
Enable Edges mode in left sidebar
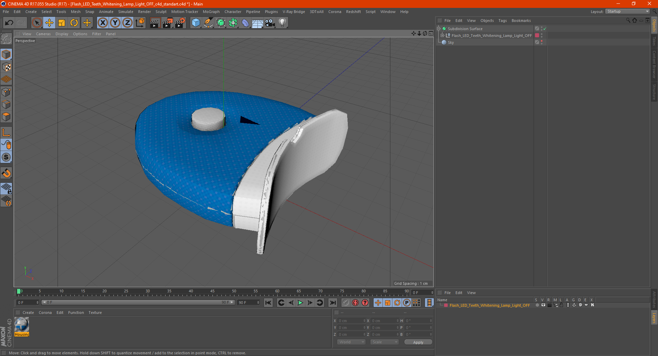coord(6,104)
